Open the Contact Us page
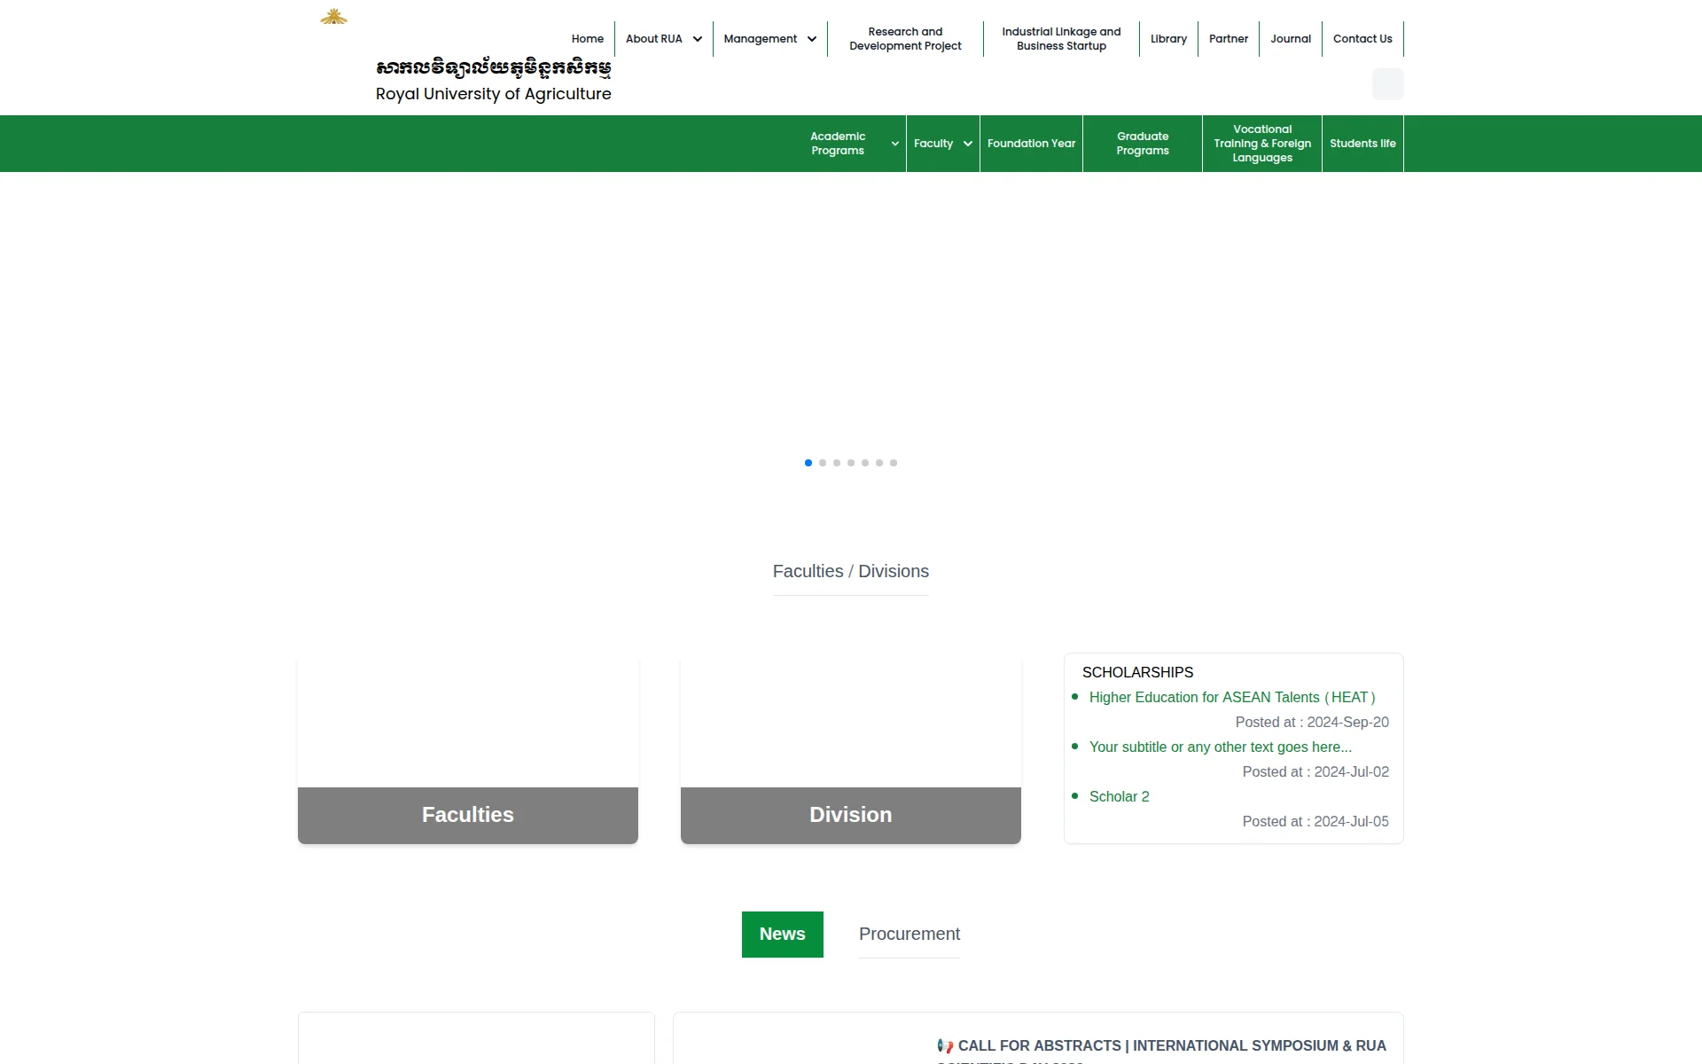The width and height of the screenshot is (1702, 1064). tap(1362, 39)
